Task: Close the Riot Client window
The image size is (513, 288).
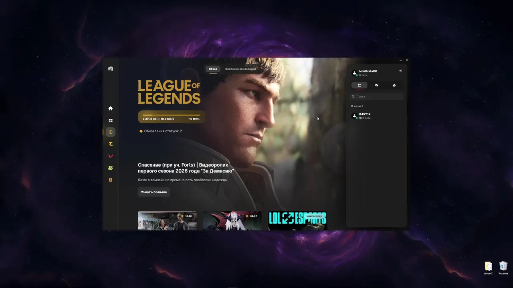Action: point(407,60)
